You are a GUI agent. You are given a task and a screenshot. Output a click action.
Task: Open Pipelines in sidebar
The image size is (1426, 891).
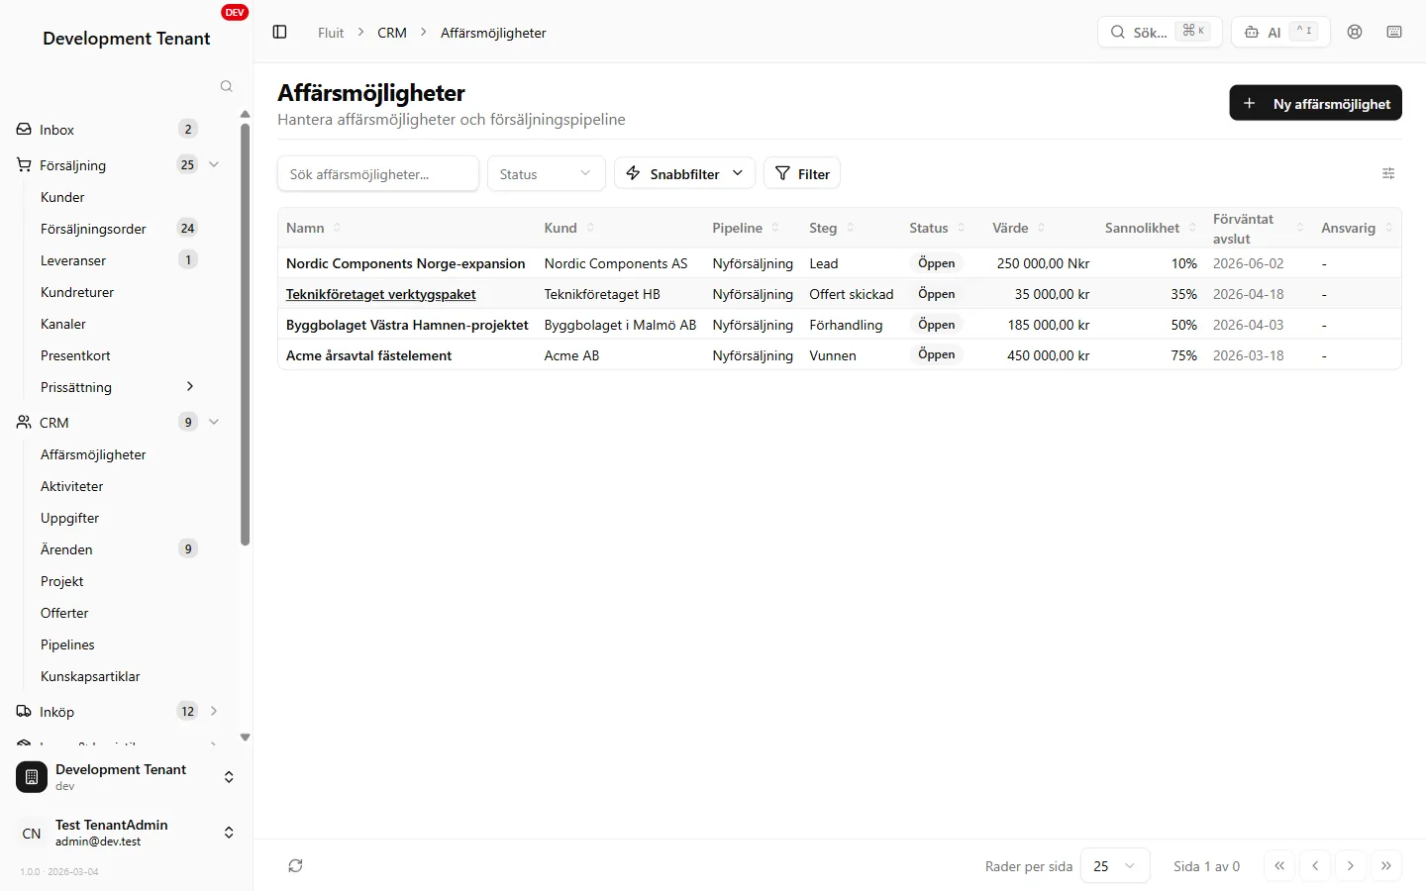click(x=67, y=644)
